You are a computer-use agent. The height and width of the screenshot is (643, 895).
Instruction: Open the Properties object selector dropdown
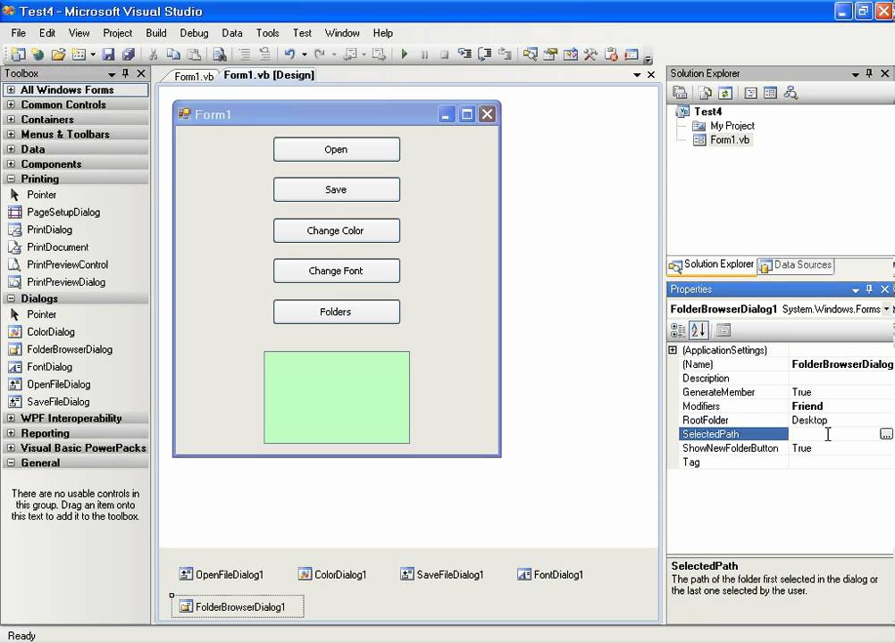point(886,309)
